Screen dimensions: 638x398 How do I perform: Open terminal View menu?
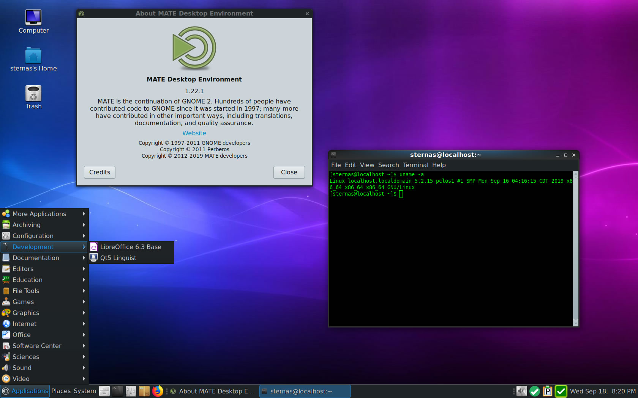(x=367, y=165)
